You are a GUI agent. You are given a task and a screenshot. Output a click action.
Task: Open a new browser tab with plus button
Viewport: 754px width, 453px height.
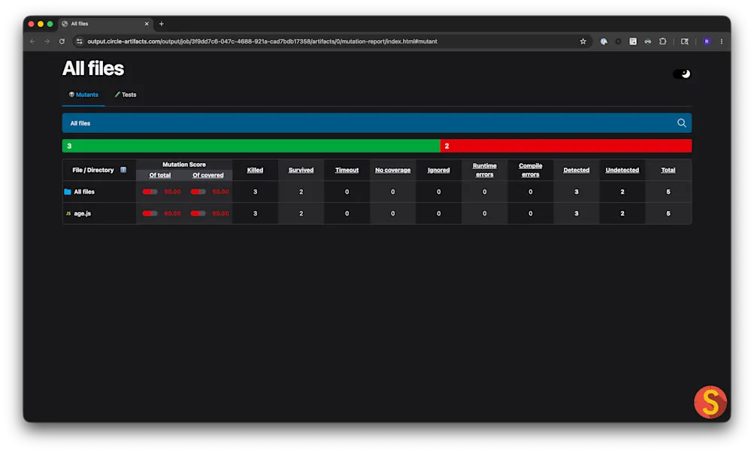coord(162,23)
